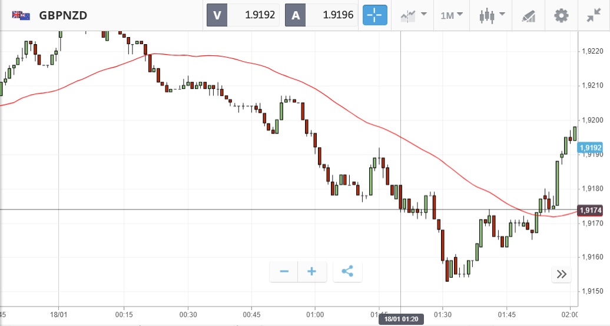This screenshot has width=610, height=326.
Task: Share the chart via share icon
Action: [347, 271]
